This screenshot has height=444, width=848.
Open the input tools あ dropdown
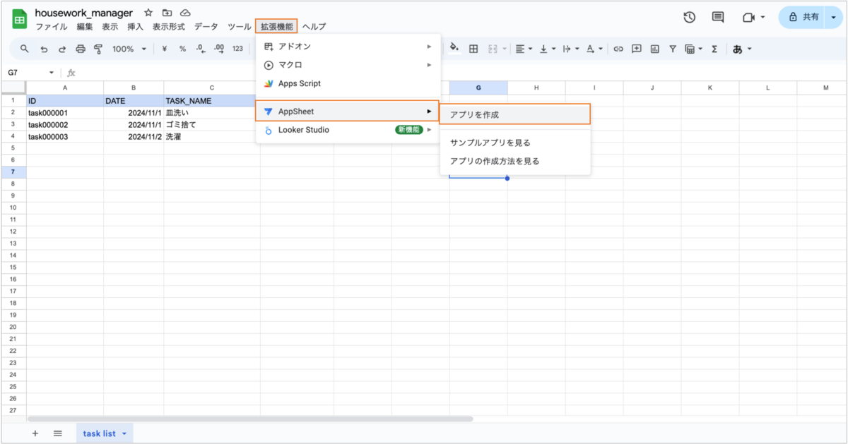pyautogui.click(x=742, y=49)
